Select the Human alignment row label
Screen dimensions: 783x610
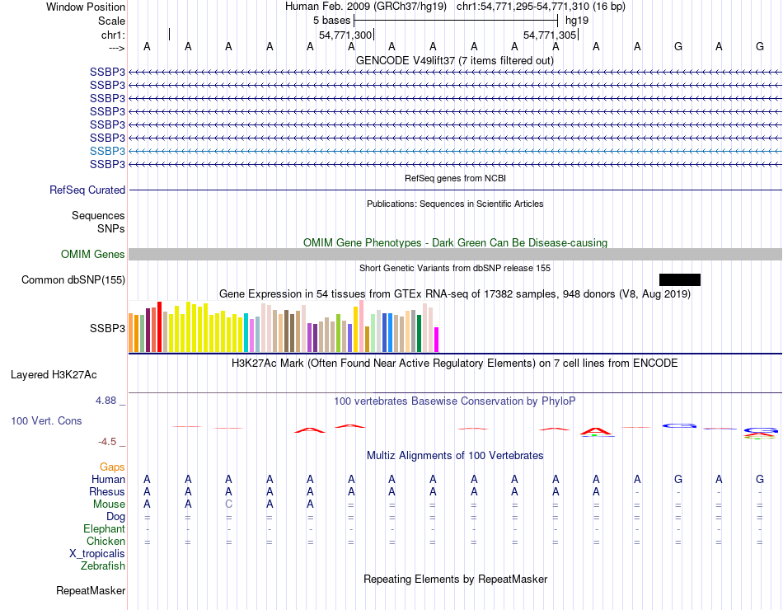point(108,479)
